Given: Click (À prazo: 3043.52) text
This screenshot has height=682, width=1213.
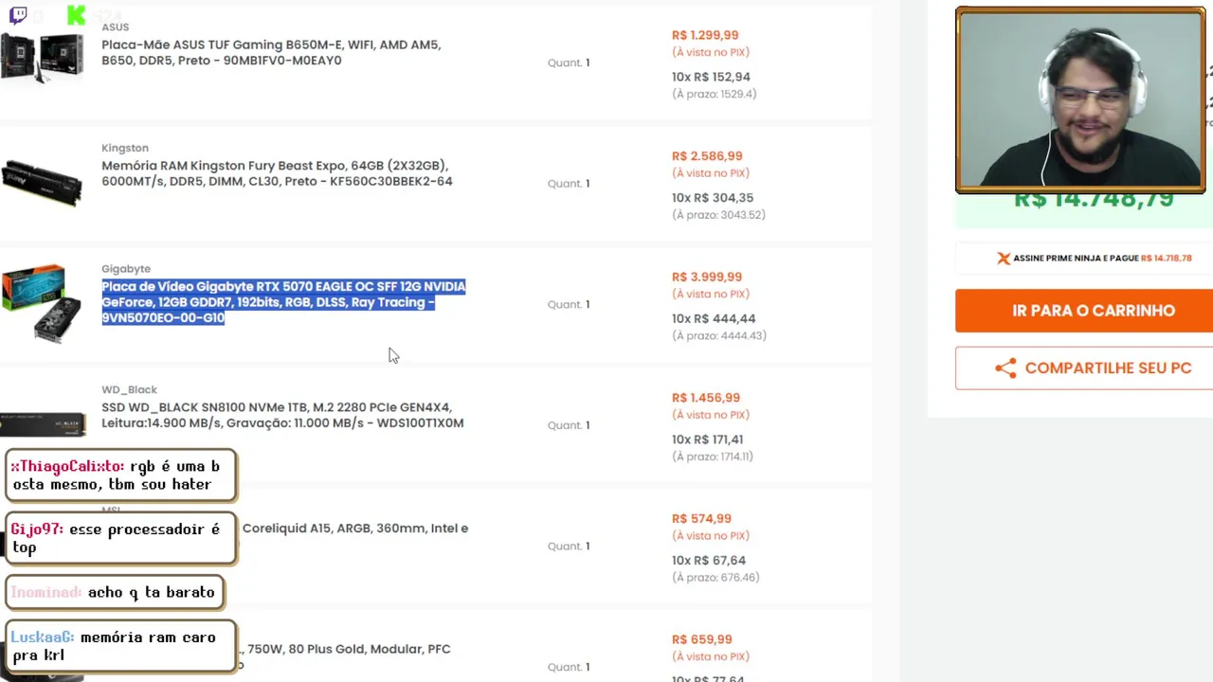Looking at the screenshot, I should point(718,215).
